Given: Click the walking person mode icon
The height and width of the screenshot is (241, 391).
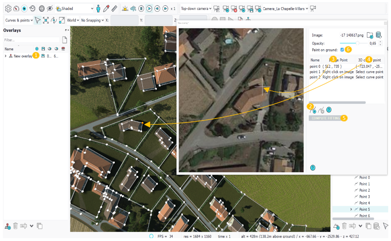Looking at the screenshot, I should pyautogui.click(x=98, y=9).
